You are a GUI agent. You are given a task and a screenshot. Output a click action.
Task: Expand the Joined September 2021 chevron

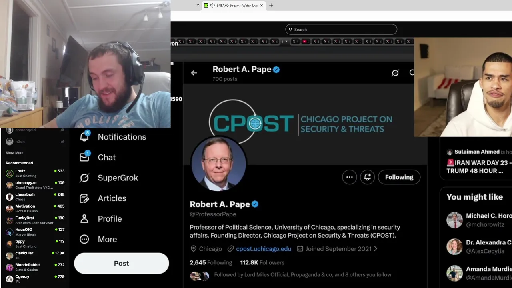pyautogui.click(x=375, y=248)
